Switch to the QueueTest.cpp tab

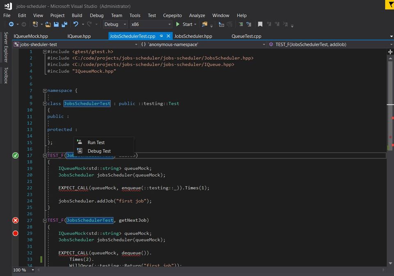[x=246, y=36]
